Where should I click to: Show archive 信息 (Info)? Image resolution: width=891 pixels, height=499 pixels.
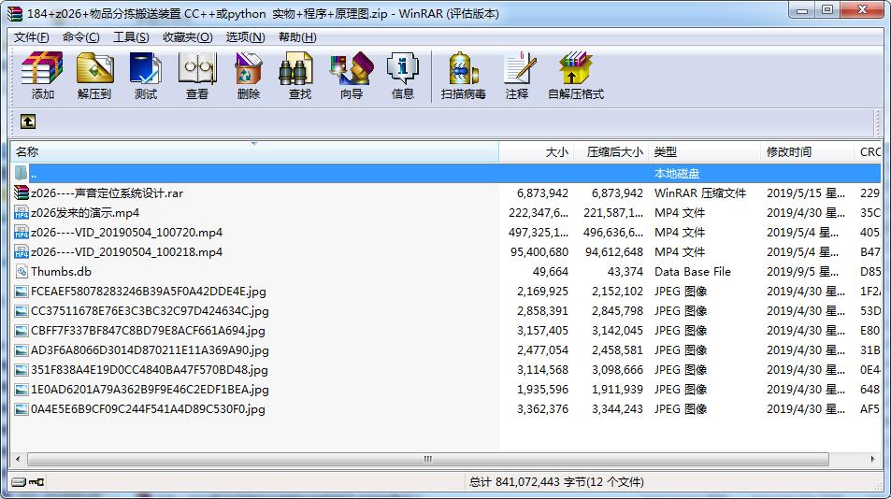(402, 76)
